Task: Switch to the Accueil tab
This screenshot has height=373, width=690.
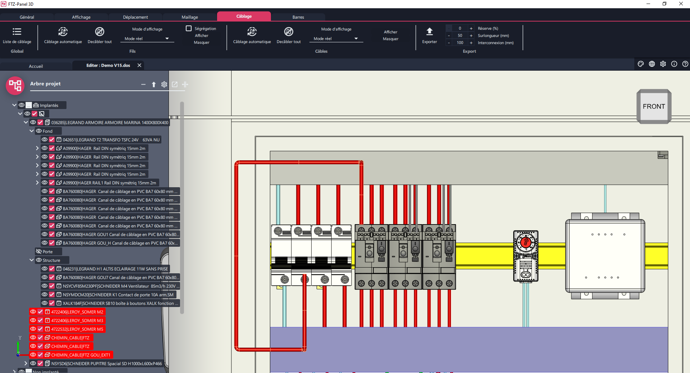Action: 36,66
